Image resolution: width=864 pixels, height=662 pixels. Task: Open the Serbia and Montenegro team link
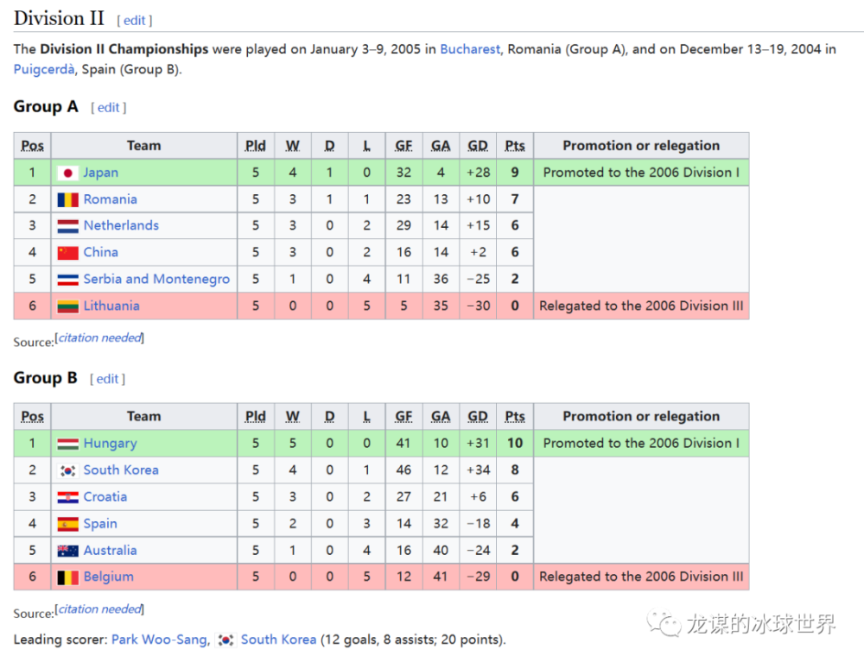(x=156, y=279)
